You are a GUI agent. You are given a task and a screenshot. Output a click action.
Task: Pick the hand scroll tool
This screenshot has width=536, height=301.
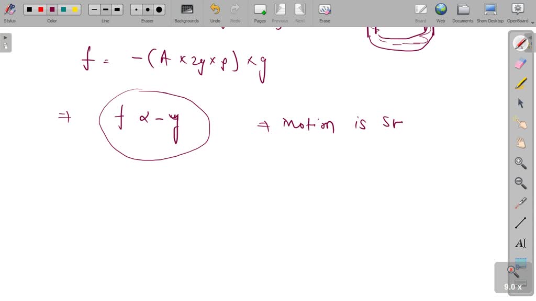pyautogui.click(x=520, y=143)
